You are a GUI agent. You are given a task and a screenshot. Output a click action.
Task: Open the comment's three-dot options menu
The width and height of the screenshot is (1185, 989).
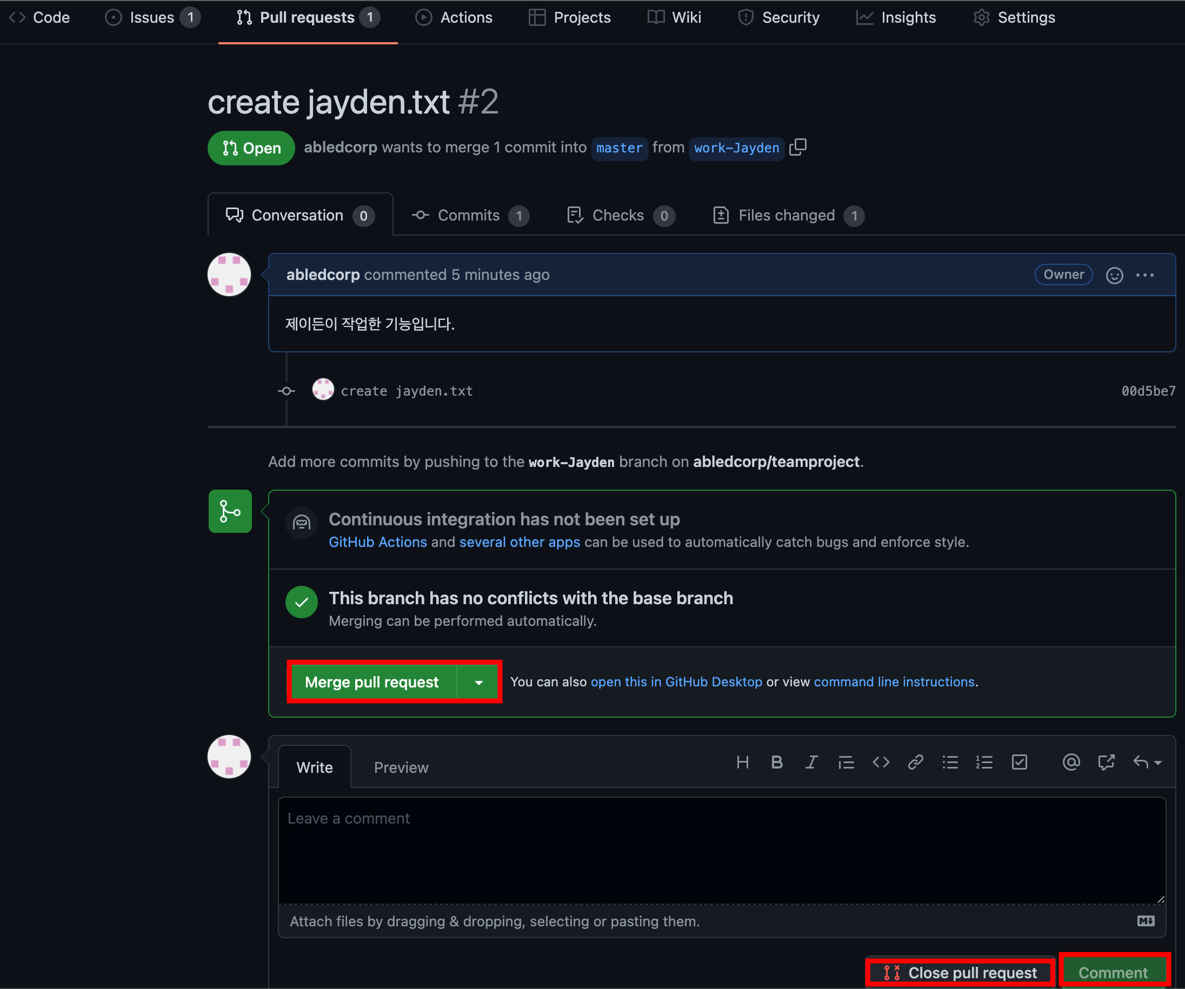click(1145, 275)
